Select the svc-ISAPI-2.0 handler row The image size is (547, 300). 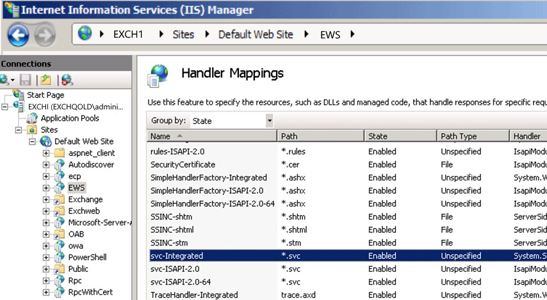(x=348, y=269)
